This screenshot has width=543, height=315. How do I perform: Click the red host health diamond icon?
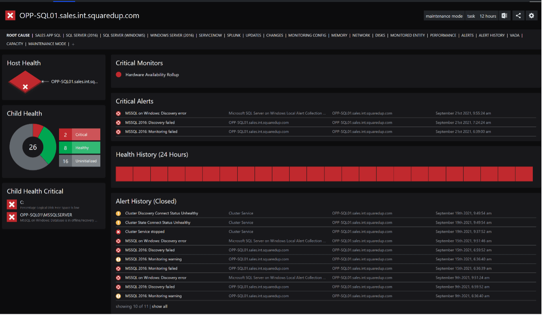coord(25,82)
